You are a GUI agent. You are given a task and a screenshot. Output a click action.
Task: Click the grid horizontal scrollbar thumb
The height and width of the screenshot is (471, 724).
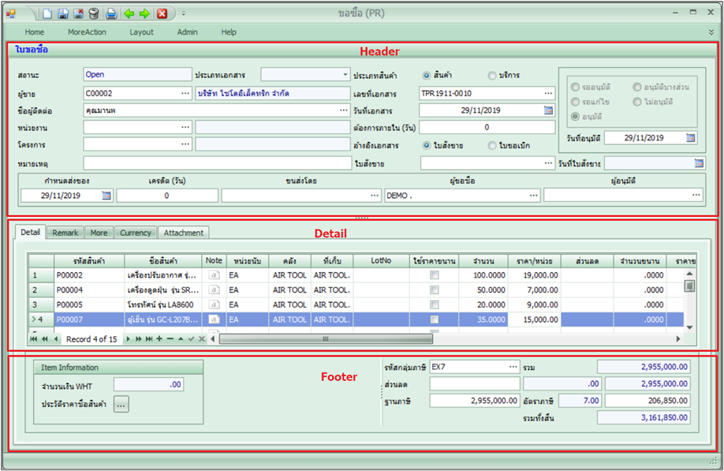pos(325,338)
